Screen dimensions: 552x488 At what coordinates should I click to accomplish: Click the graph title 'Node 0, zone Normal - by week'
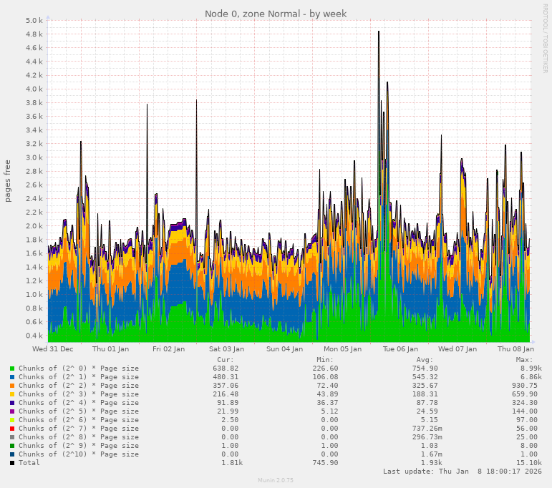point(276,14)
